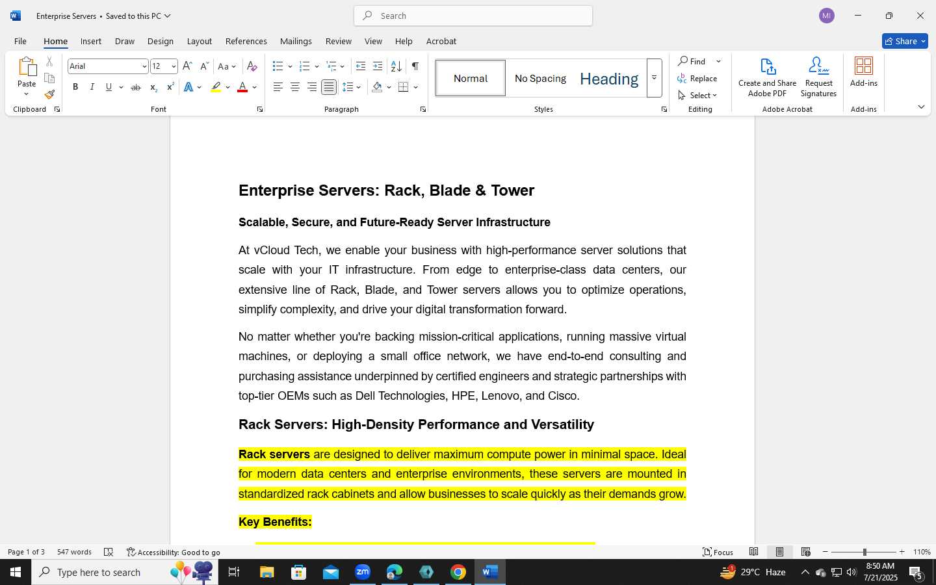Increase font size with Grow Font icon
This screenshot has width=936, height=585.
pos(187,66)
